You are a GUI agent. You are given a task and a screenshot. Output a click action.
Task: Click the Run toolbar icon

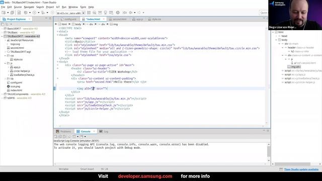[x=35, y=13]
